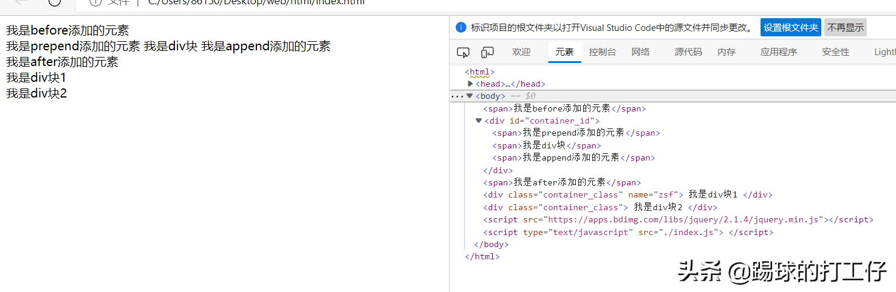This screenshot has height=292, width=896.
Task: Click the 设置根文件夹 button
Action: click(x=791, y=27)
